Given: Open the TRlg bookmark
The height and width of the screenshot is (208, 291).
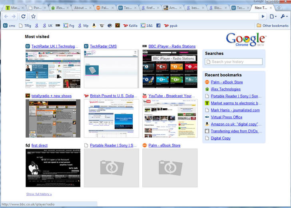Looking at the screenshot, I should point(25,26).
